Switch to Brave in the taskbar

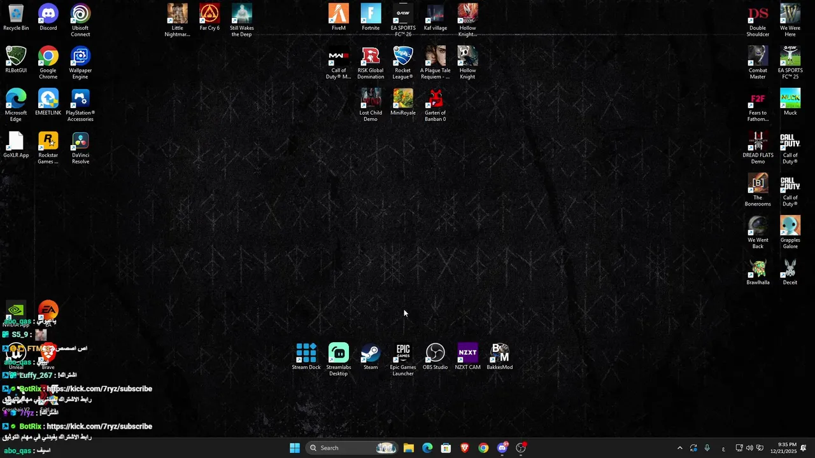click(x=465, y=448)
